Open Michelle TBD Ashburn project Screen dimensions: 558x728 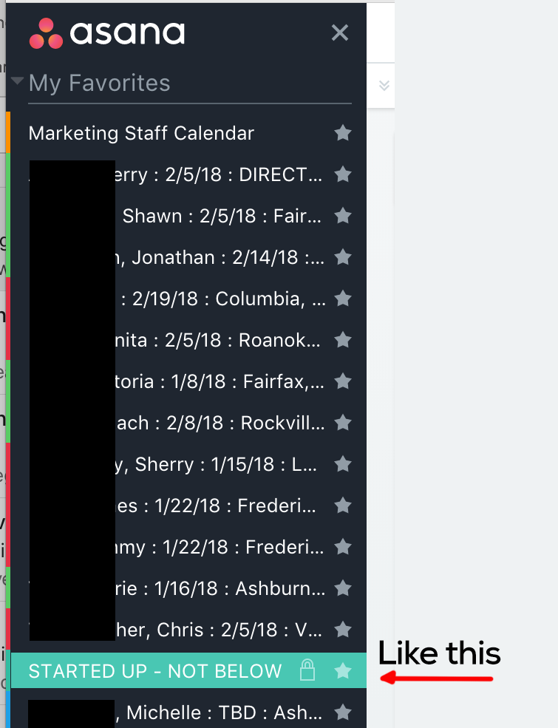(222, 712)
